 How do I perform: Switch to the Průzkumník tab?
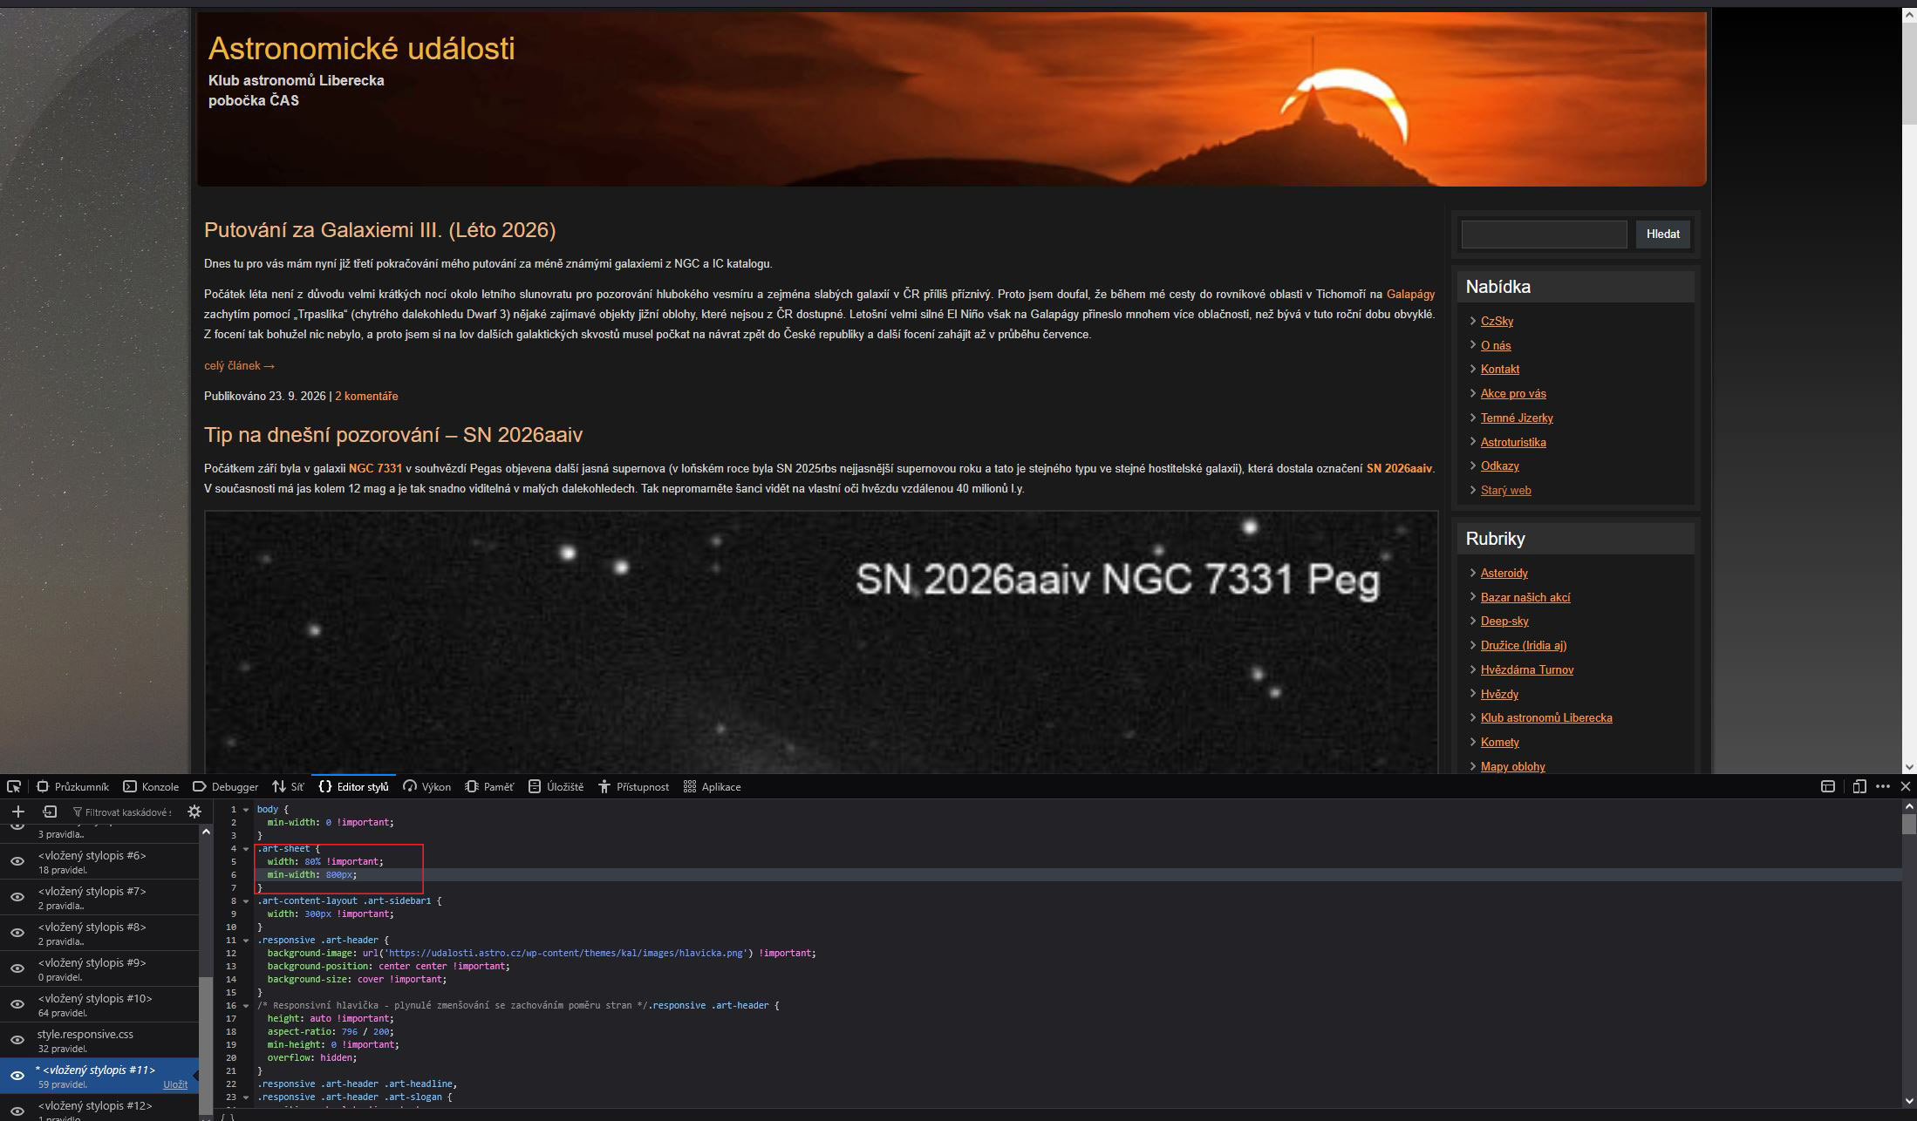pyautogui.click(x=72, y=786)
